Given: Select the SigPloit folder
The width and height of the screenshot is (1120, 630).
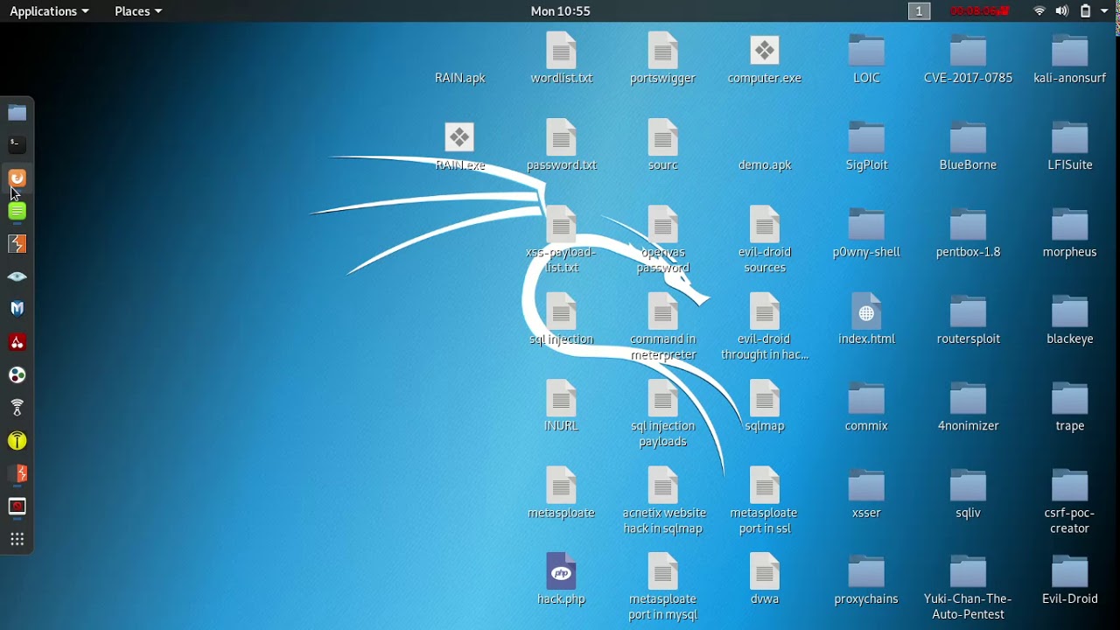Looking at the screenshot, I should coord(866,145).
